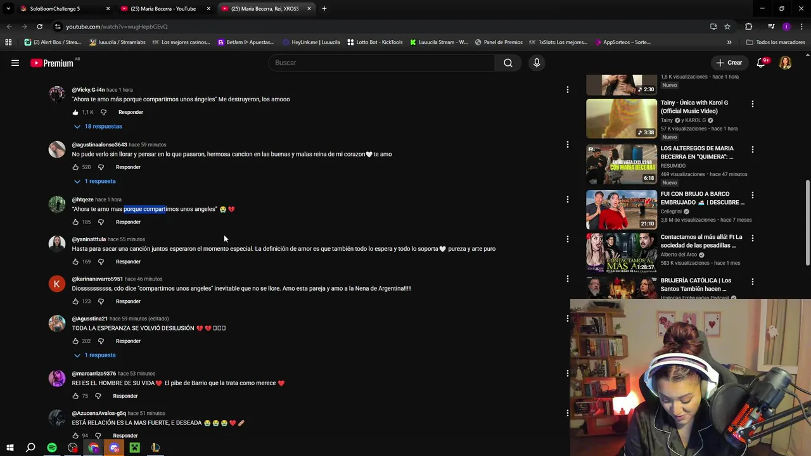This screenshot has height=456, width=811.
Task: Focus the Buscar search field
Action: pyautogui.click(x=382, y=63)
